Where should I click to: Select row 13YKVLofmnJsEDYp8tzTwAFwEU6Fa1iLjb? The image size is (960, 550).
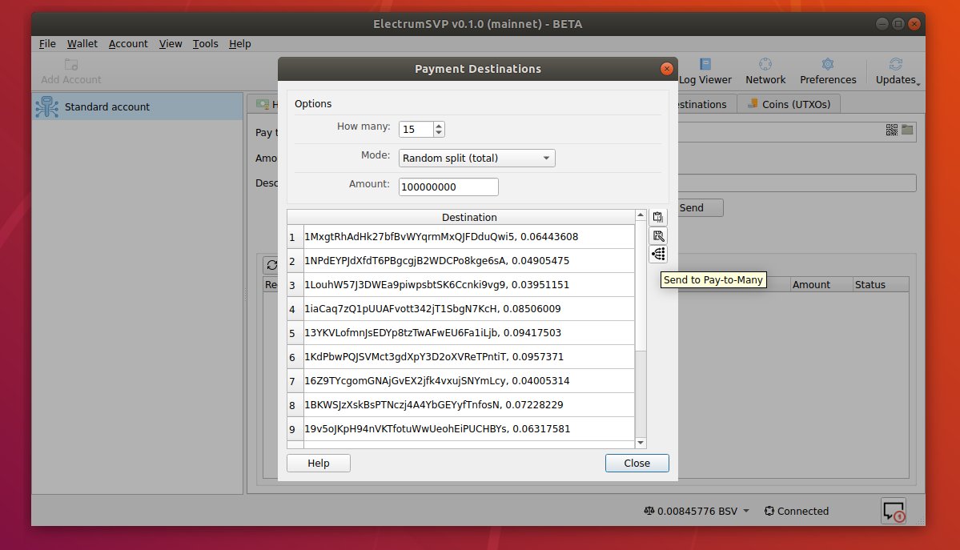point(469,332)
